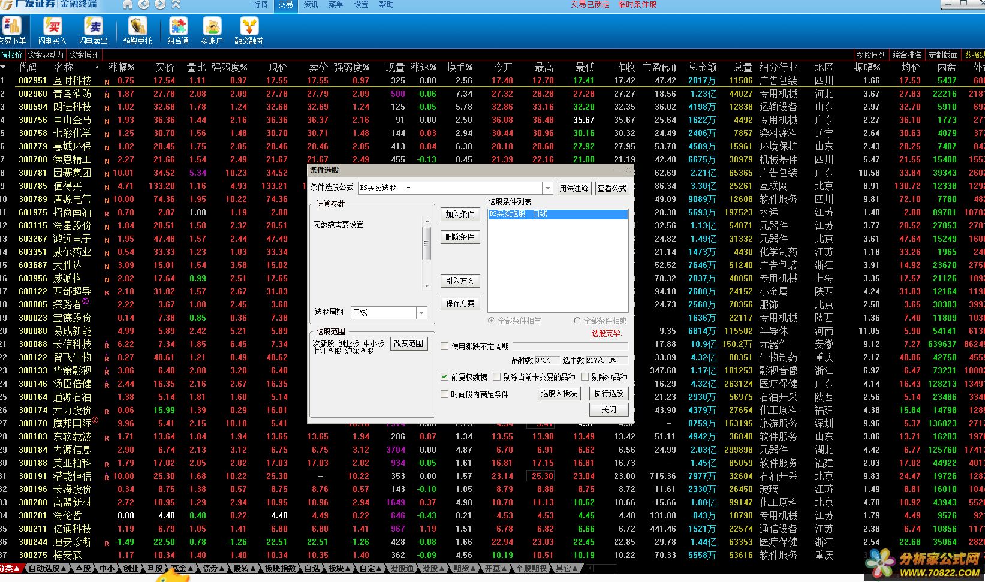Click the double-chevron collapse icon in title bar

point(176,4)
